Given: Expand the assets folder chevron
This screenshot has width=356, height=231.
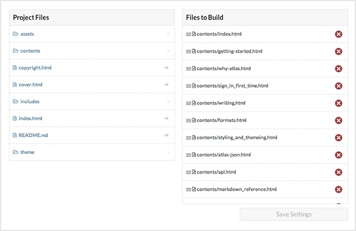Looking at the screenshot, I should [168, 34].
